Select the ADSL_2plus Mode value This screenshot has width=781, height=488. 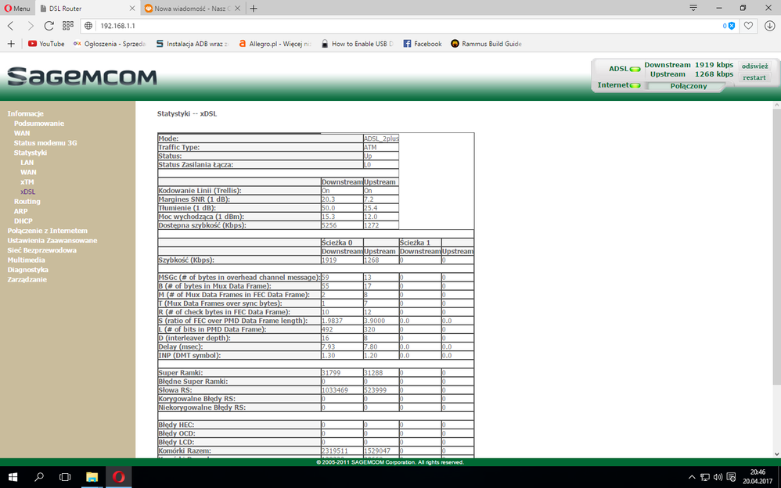(x=381, y=138)
